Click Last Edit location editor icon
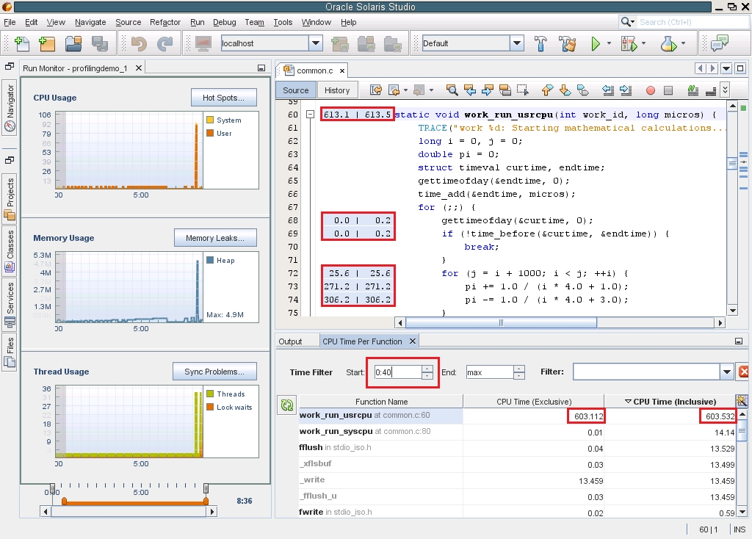Image resolution: width=752 pixels, height=539 pixels. [377, 90]
